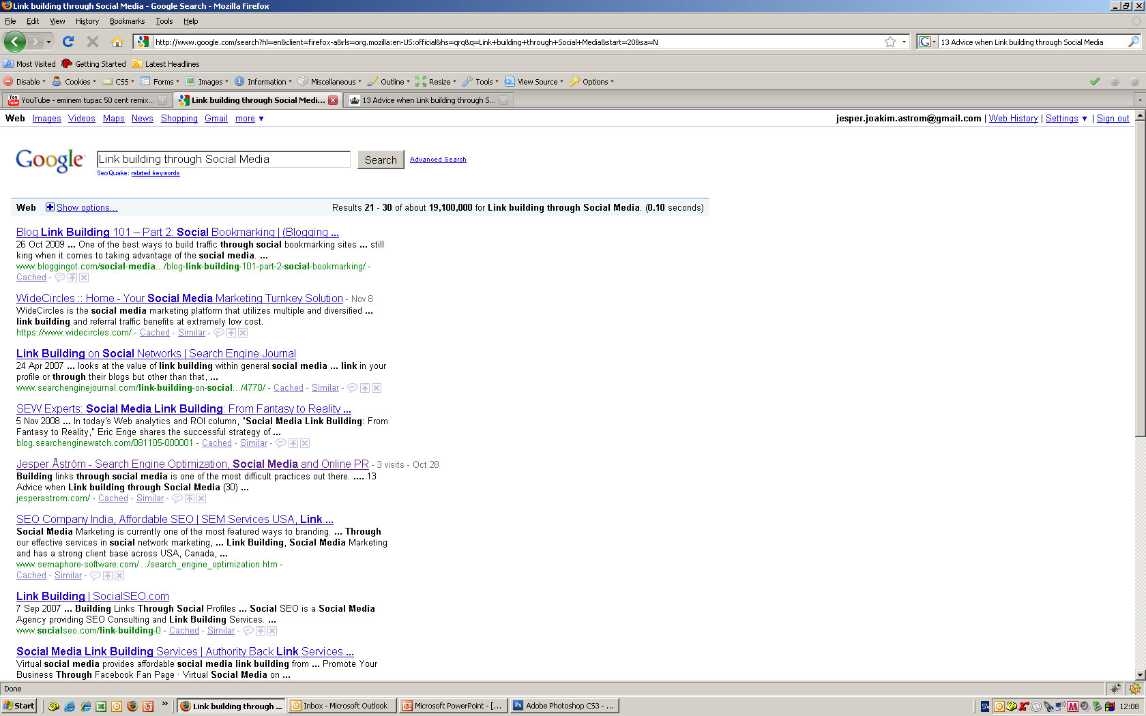Expand Show options plus icon
The height and width of the screenshot is (716, 1146).
point(50,207)
